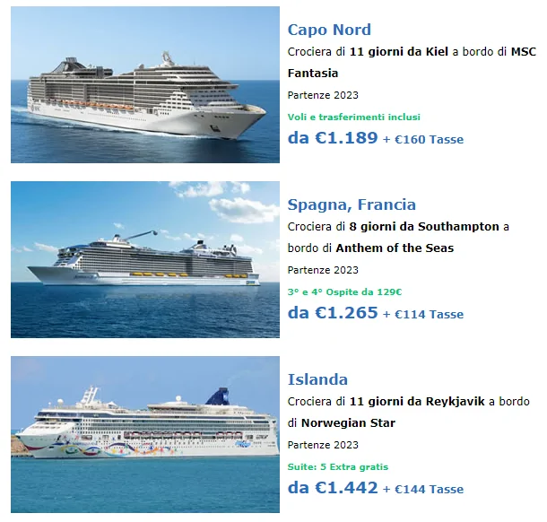
Task: Open the Islanda cruise title link
Action: pyautogui.click(x=317, y=379)
